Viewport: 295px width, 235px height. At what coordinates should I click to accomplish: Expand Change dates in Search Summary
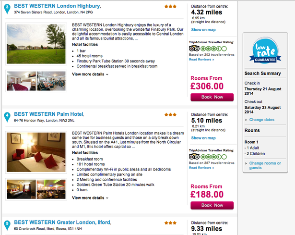pyautogui.click(x=262, y=120)
